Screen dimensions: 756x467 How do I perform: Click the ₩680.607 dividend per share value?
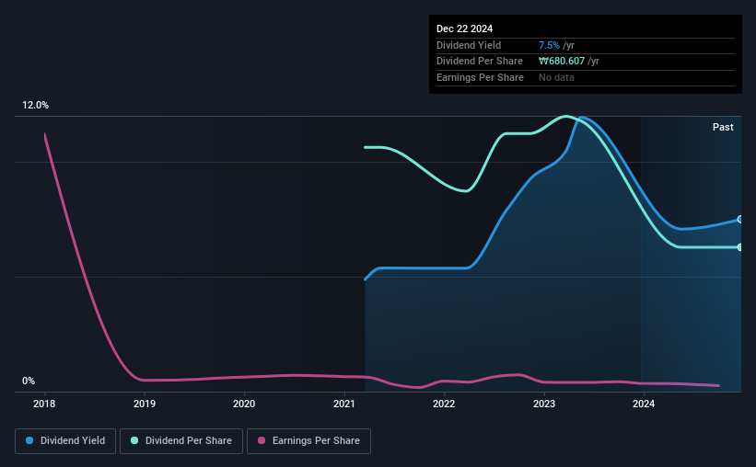pos(562,62)
